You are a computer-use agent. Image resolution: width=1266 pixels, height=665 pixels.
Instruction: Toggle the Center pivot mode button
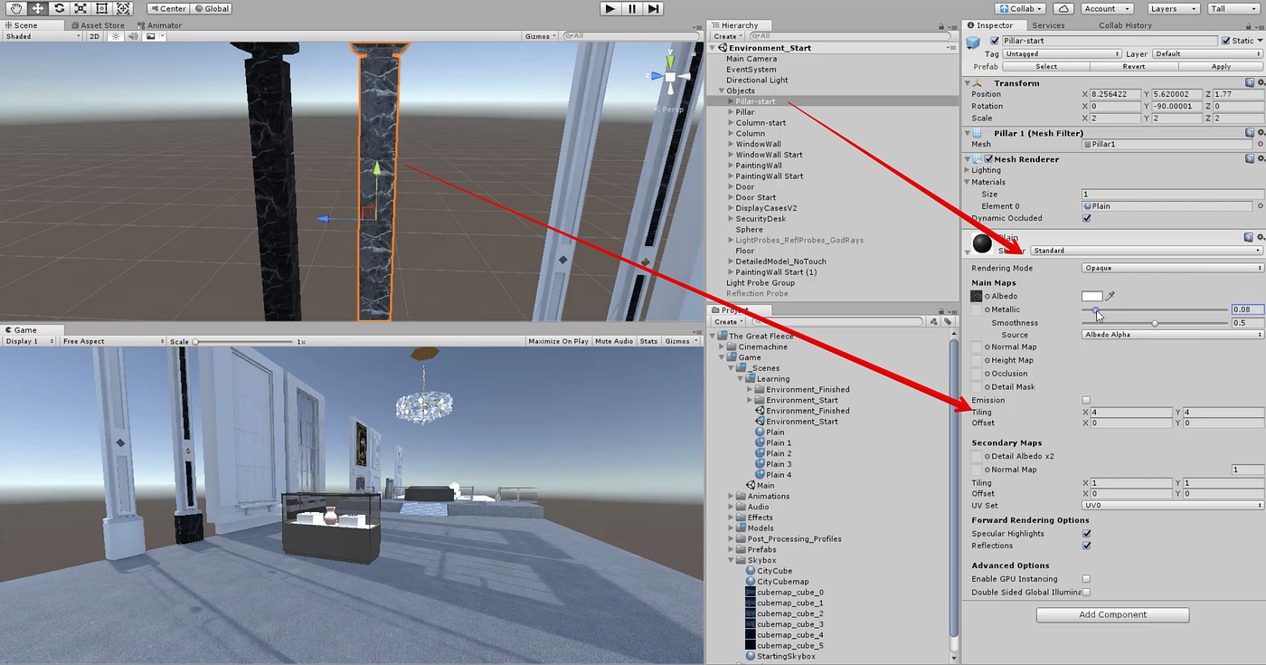pos(167,8)
